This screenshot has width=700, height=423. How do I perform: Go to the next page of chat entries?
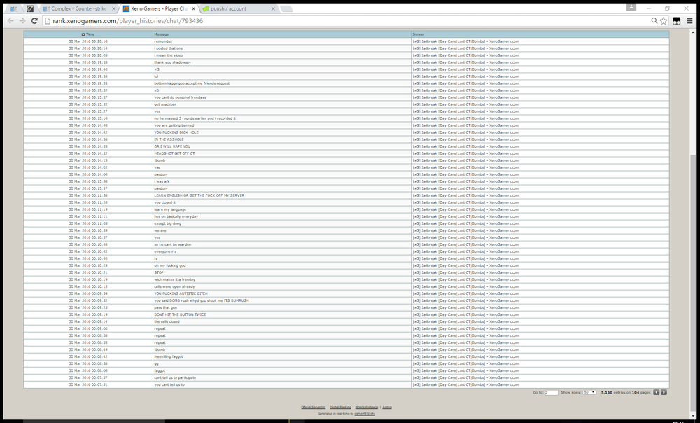click(x=664, y=392)
